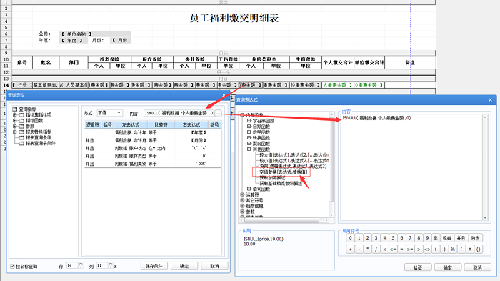Viewport: 500px width, 281px height.
Task: Insert the percent symbol
Action: [453, 250]
